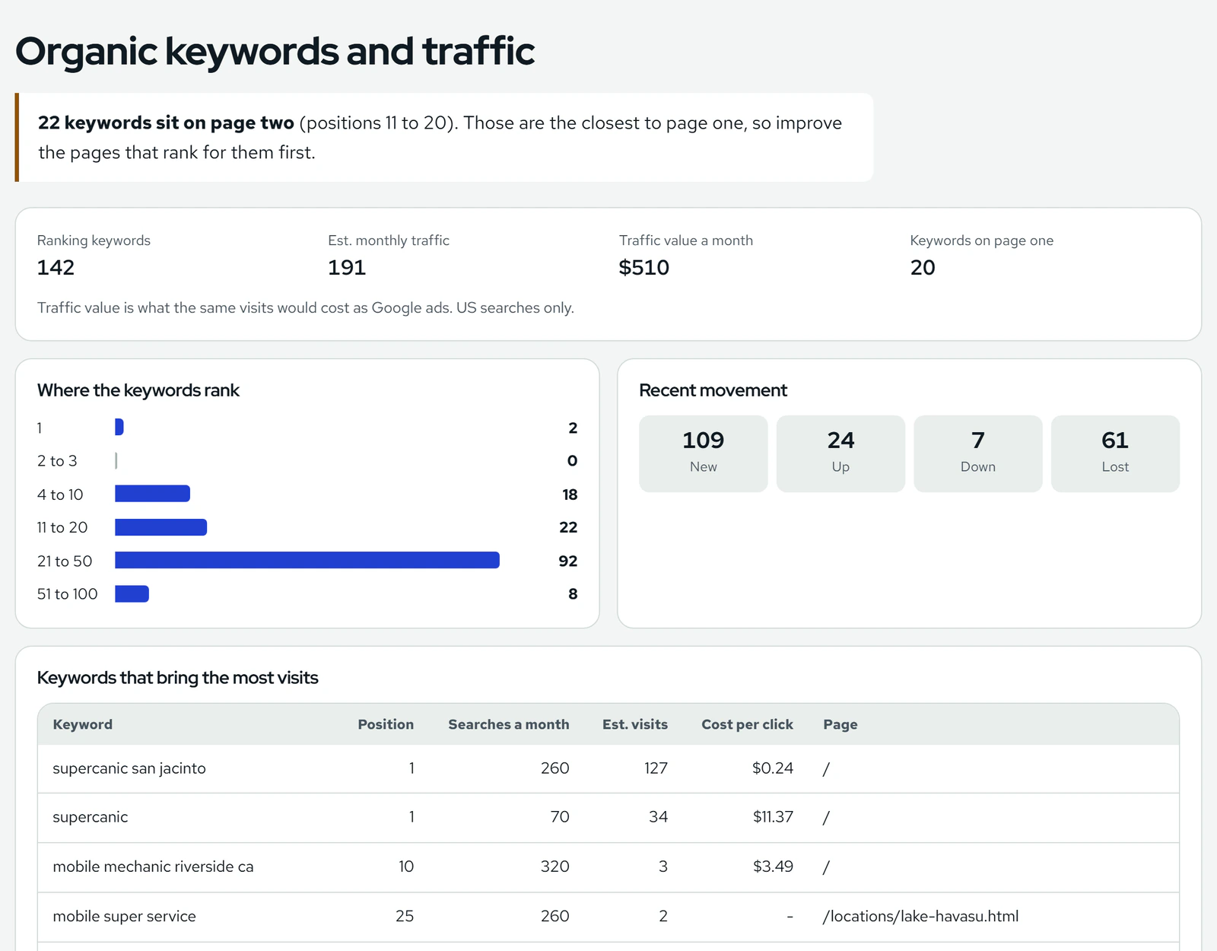The width and height of the screenshot is (1217, 951).
Task: Select the 'supercanic' keyword cell
Action: click(x=91, y=817)
